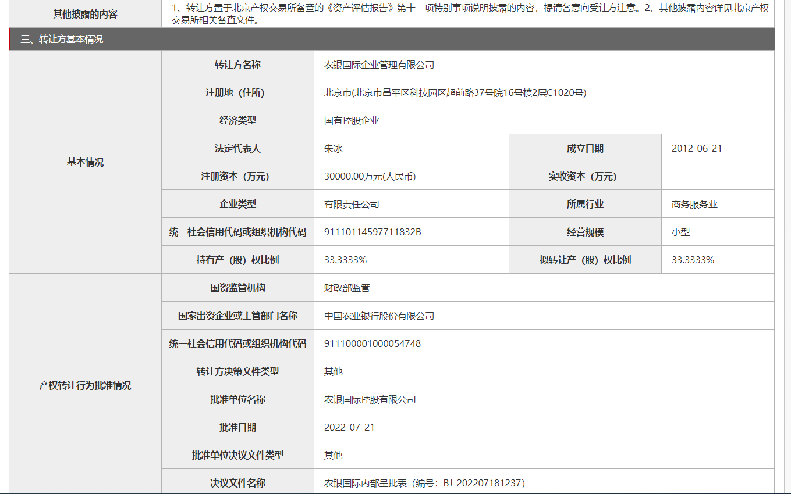Click the 批准日期 label

click(237, 428)
